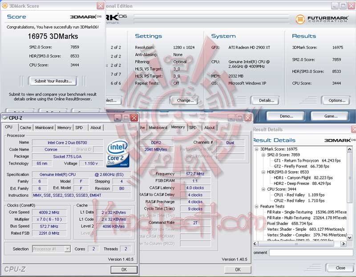The width and height of the screenshot is (356, 277).
Task: Open SPD tab in second CPU-Z window
Action: pos(193,128)
